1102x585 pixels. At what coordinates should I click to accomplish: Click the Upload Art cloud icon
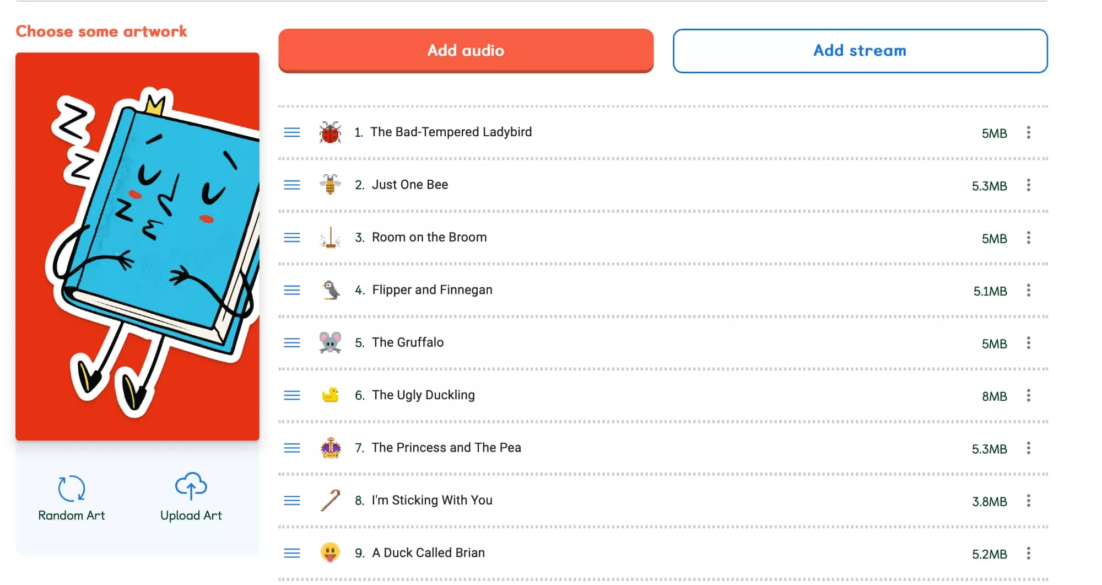[x=191, y=486]
